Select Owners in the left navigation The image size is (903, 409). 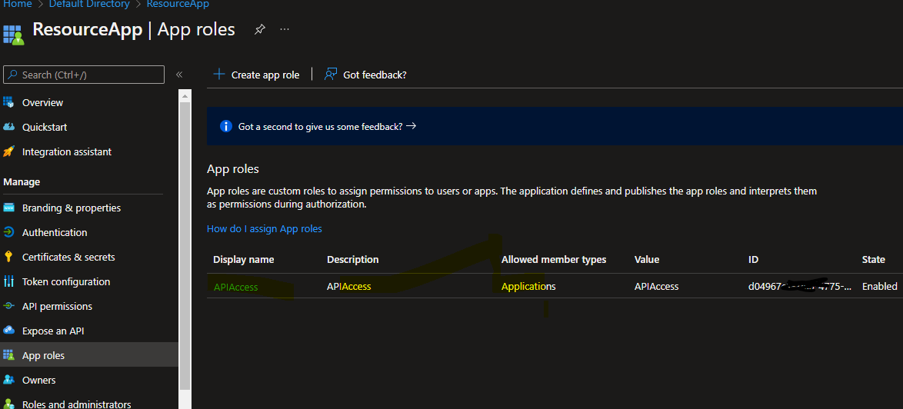click(38, 380)
